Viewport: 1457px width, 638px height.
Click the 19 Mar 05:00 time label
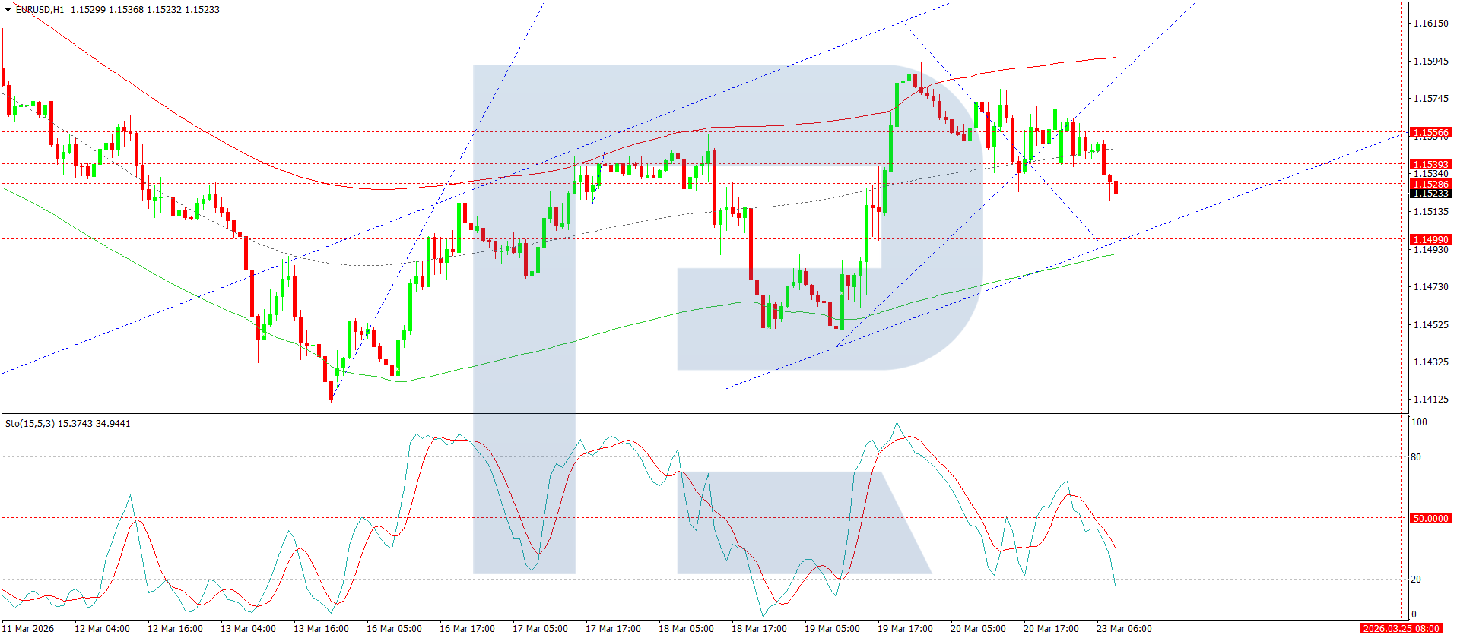click(x=832, y=629)
